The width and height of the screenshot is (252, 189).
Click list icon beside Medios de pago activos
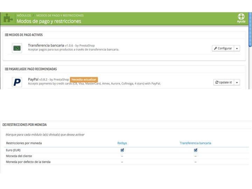(7, 35)
